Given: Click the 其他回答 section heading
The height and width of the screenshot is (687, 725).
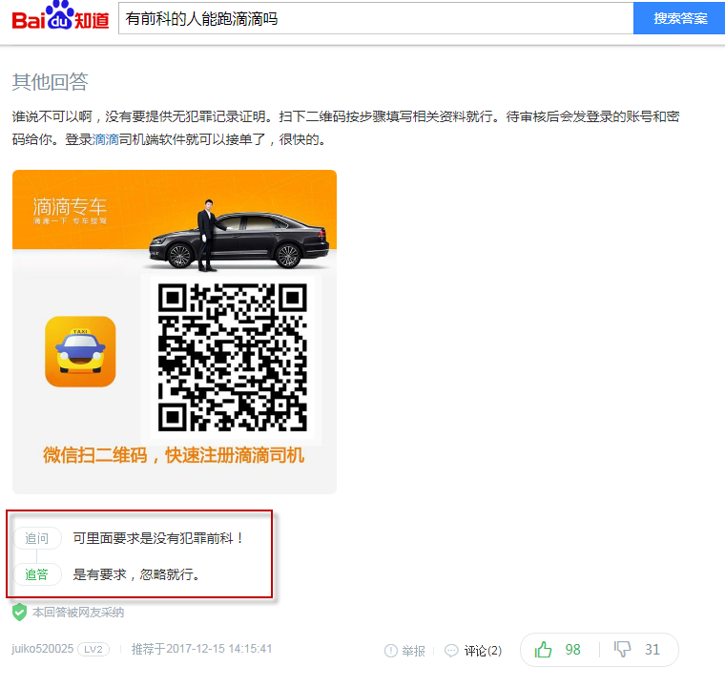Looking at the screenshot, I should click(50, 81).
